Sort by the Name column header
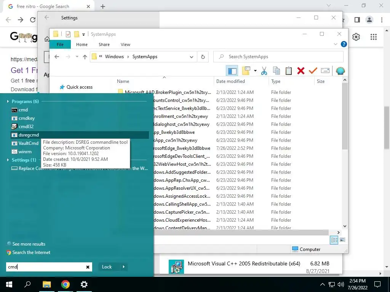Screen dimensions: 390x292 [164, 81]
